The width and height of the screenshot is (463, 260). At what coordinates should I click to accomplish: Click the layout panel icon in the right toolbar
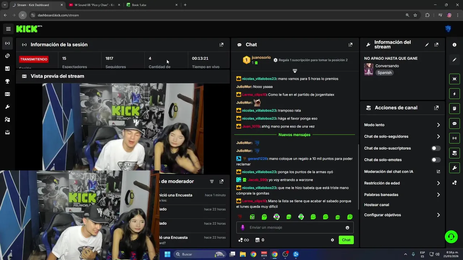(455, 153)
